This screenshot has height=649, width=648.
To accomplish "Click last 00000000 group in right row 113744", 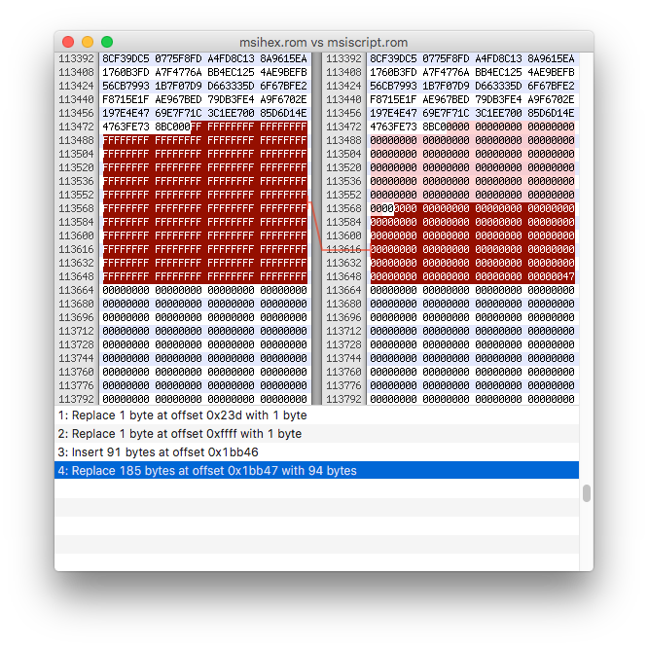I will [x=551, y=358].
